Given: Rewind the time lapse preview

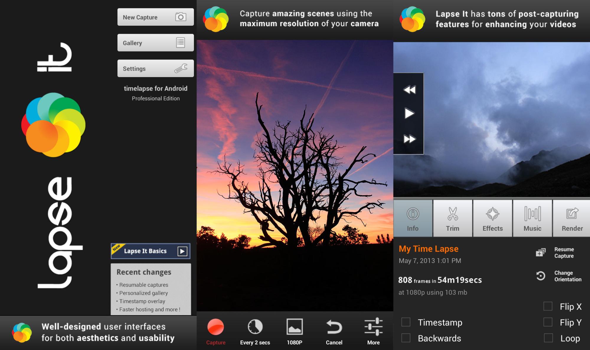Looking at the screenshot, I should tap(409, 90).
